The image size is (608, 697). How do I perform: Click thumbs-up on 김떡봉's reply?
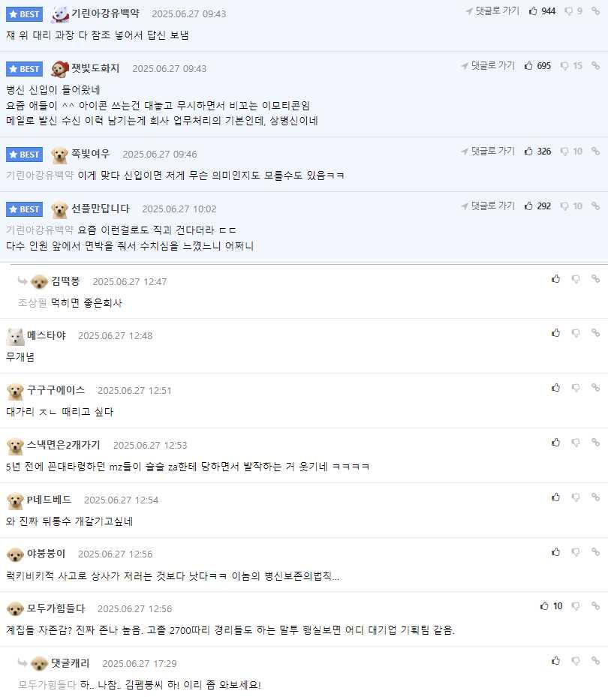click(x=556, y=279)
